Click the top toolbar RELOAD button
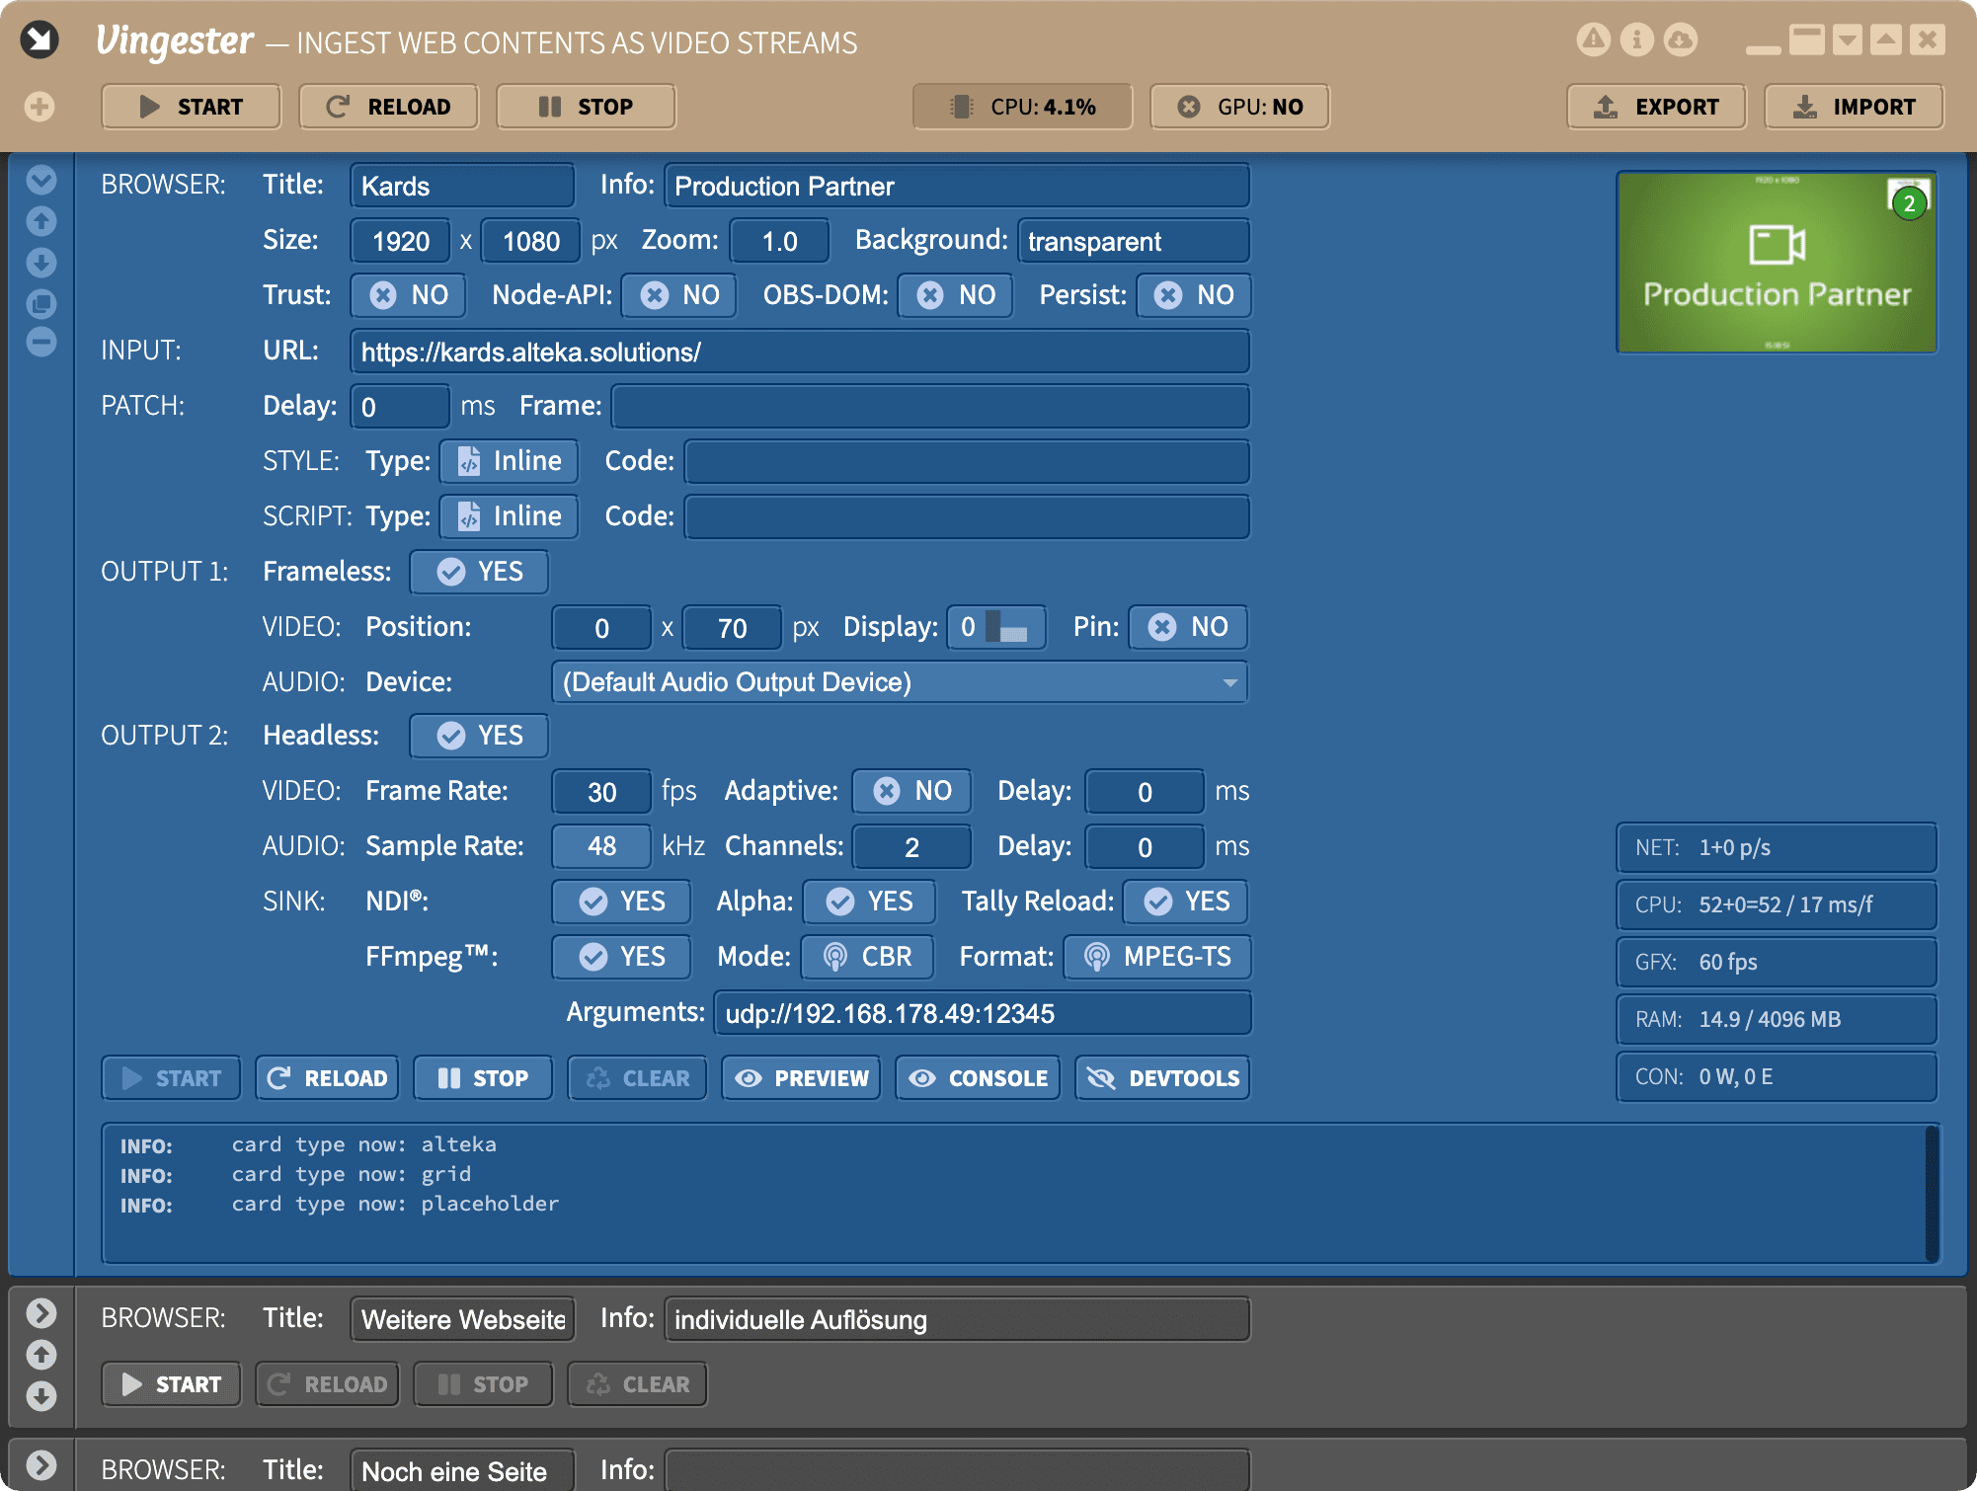The image size is (1977, 1491). coord(388,107)
